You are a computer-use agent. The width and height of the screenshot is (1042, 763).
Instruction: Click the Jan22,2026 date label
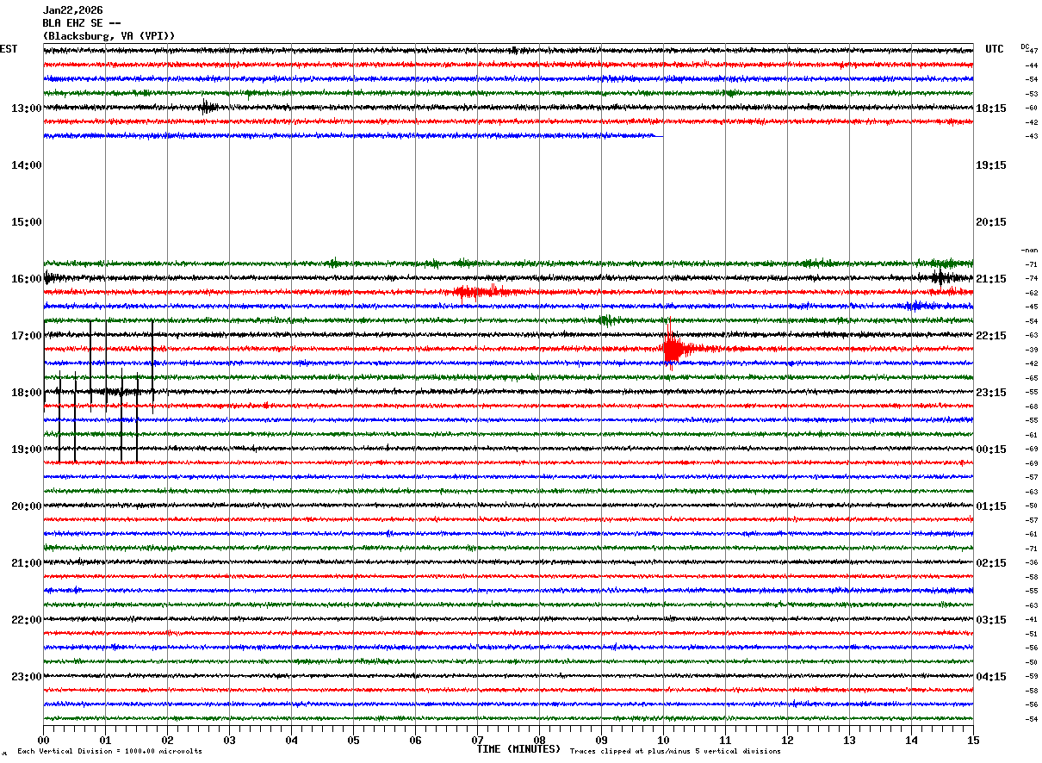(72, 10)
